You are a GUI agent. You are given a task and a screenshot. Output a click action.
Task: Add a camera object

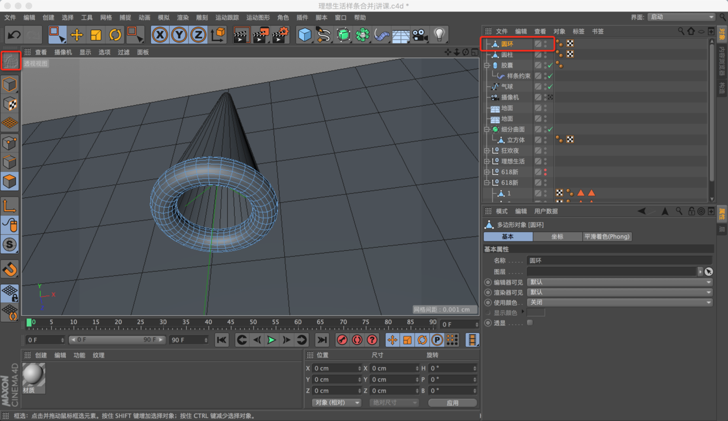coord(420,35)
